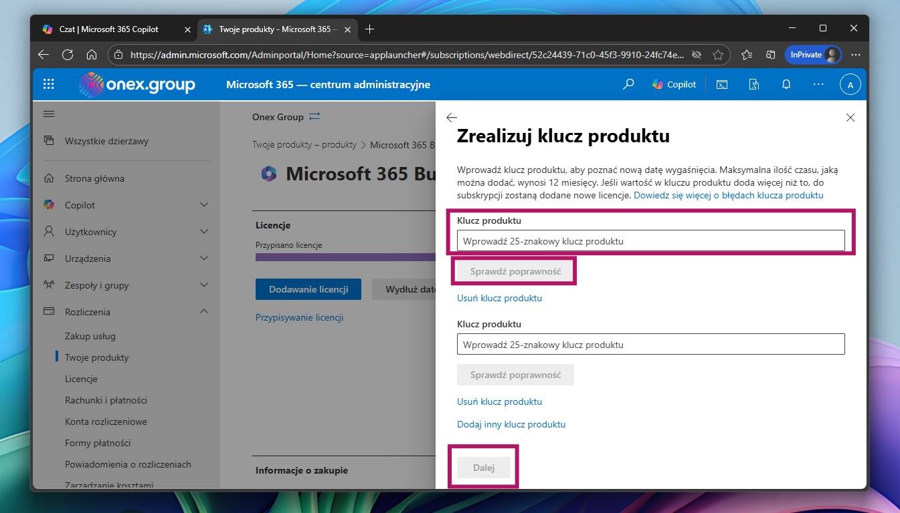Open browser favorites list icon
The height and width of the screenshot is (513, 900).
click(x=747, y=55)
